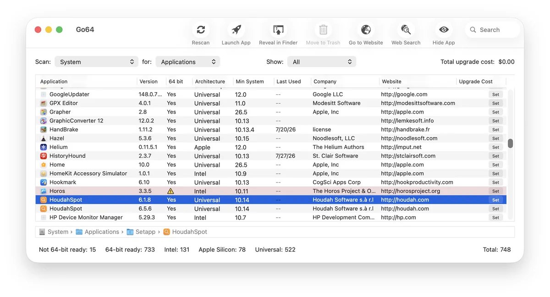Click the System disk icon in path bar
Screen dimensions: 550x297
[x=42, y=232]
